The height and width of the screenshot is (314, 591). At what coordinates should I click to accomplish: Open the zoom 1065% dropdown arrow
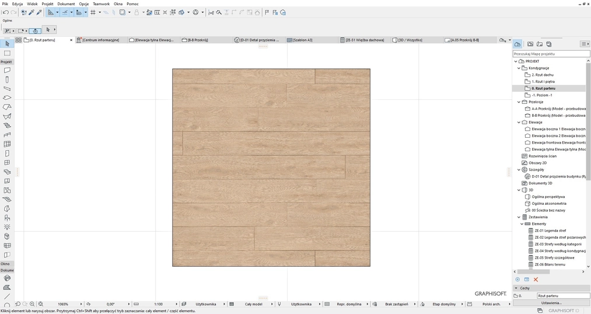point(81,304)
